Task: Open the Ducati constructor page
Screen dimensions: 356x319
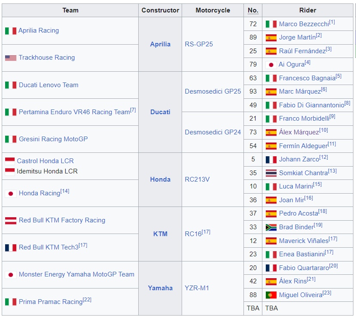Action: (160, 112)
